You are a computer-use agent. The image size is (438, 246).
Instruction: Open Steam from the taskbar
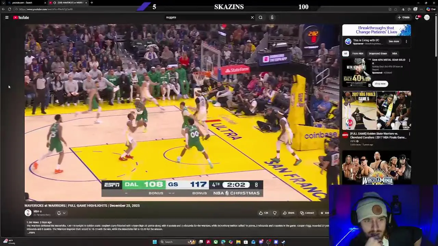pos(283,242)
